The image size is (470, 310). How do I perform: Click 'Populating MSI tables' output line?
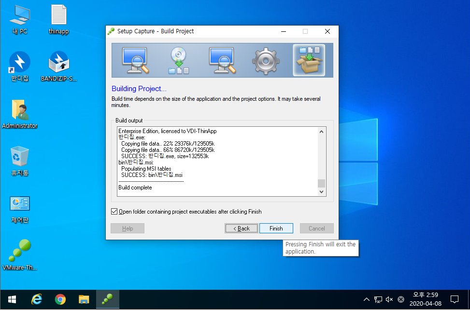point(146,169)
